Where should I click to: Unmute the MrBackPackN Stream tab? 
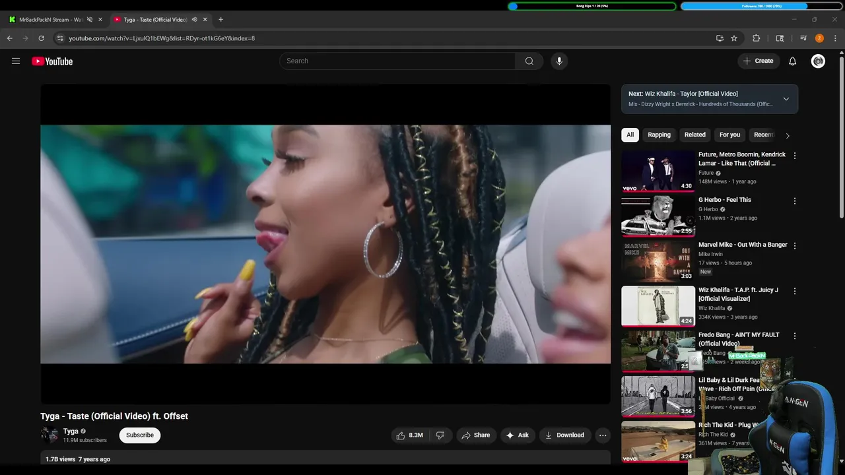[90, 20]
